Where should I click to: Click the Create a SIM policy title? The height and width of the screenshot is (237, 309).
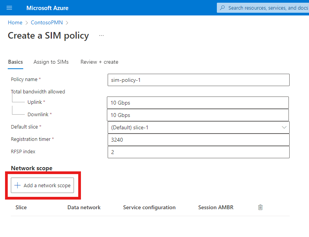[x=48, y=36]
